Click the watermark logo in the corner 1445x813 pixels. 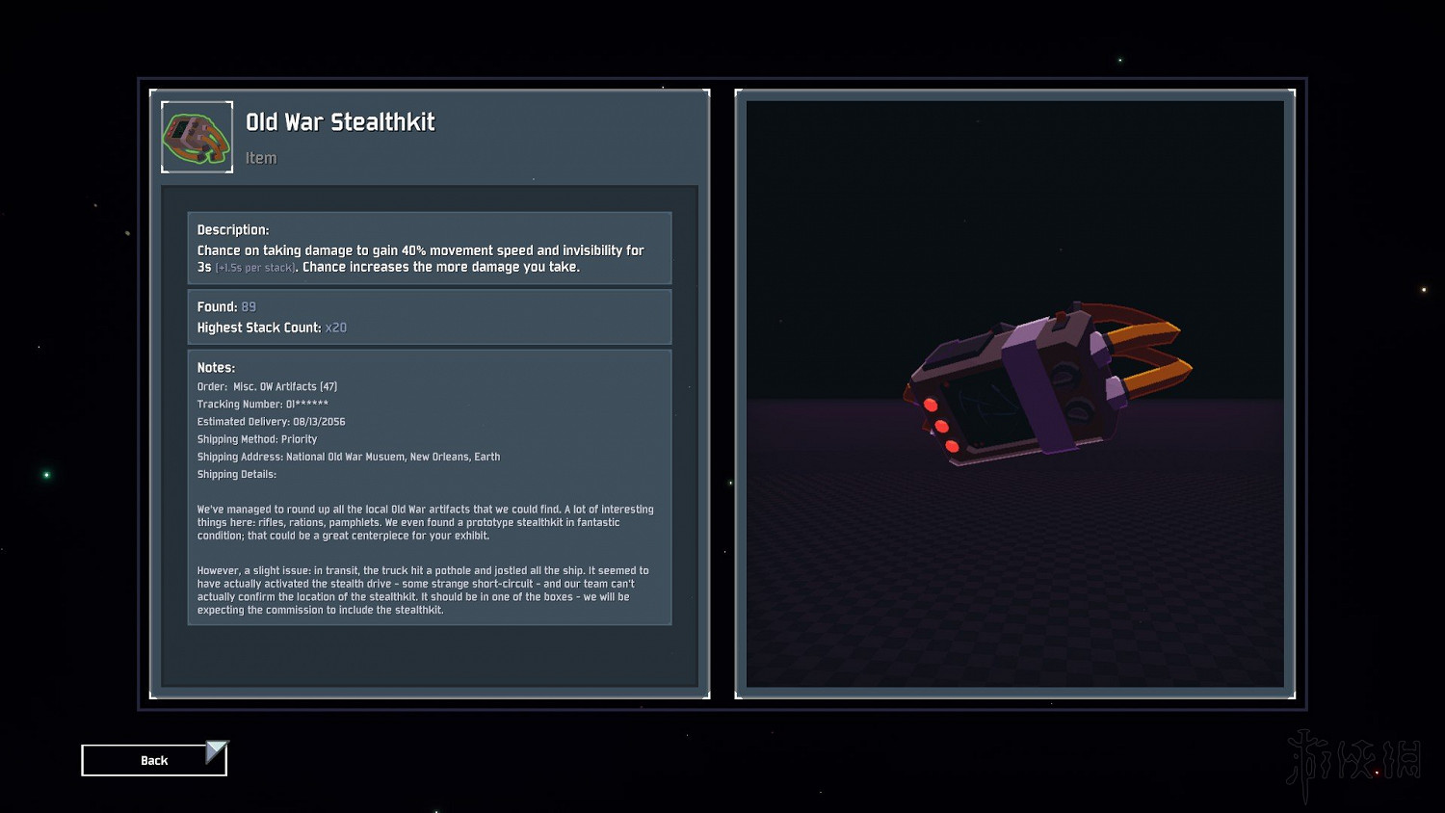1353,763
